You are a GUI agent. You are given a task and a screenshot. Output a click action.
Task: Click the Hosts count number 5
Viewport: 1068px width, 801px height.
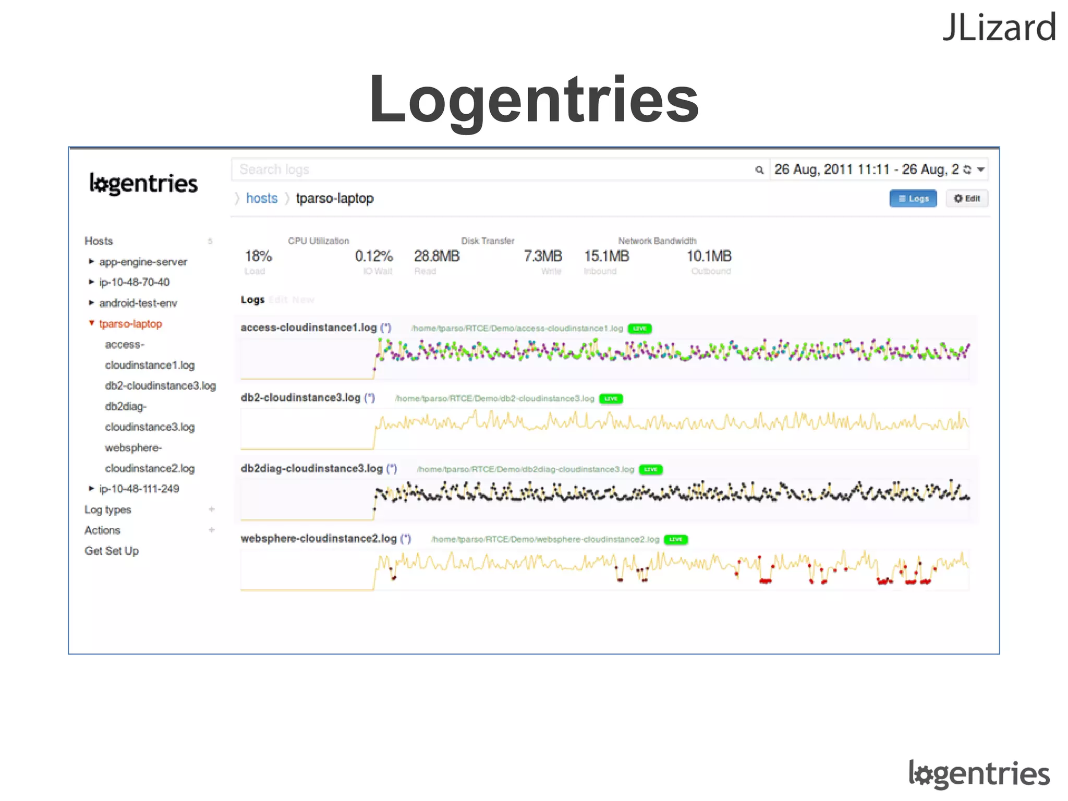210,241
